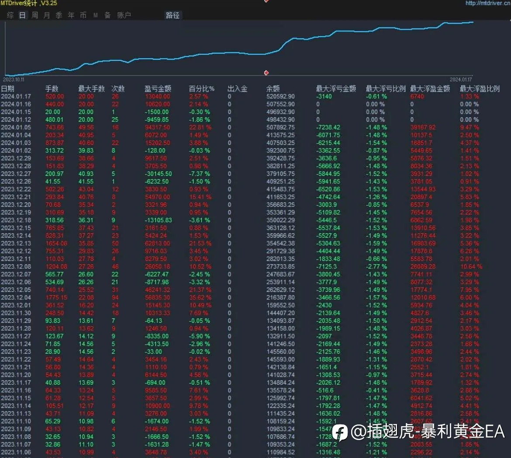The image size is (511, 458).
Task: Switch to the 综 summary tab
Action: 10,15
